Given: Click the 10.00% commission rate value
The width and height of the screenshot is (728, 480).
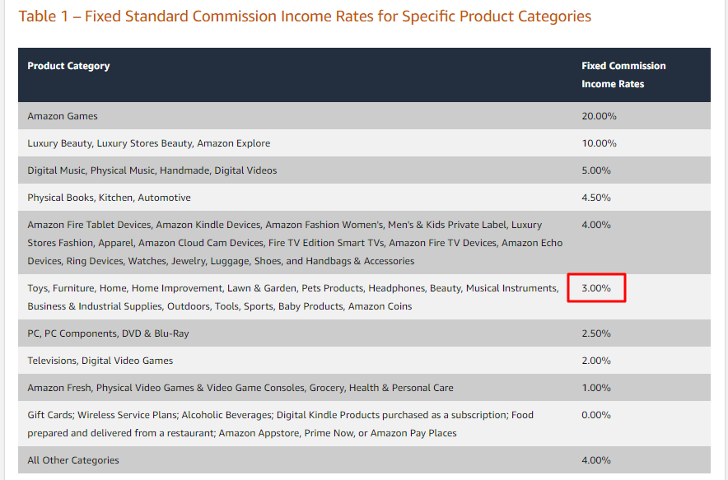Looking at the screenshot, I should click(x=599, y=143).
